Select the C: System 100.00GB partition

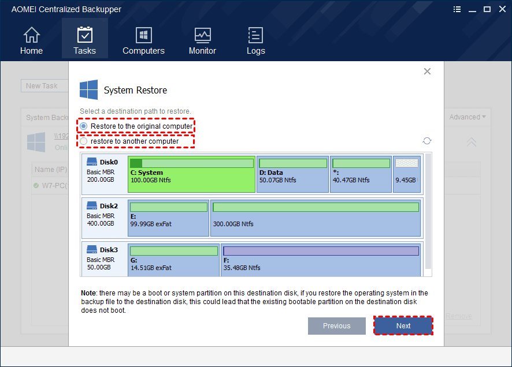(191, 174)
